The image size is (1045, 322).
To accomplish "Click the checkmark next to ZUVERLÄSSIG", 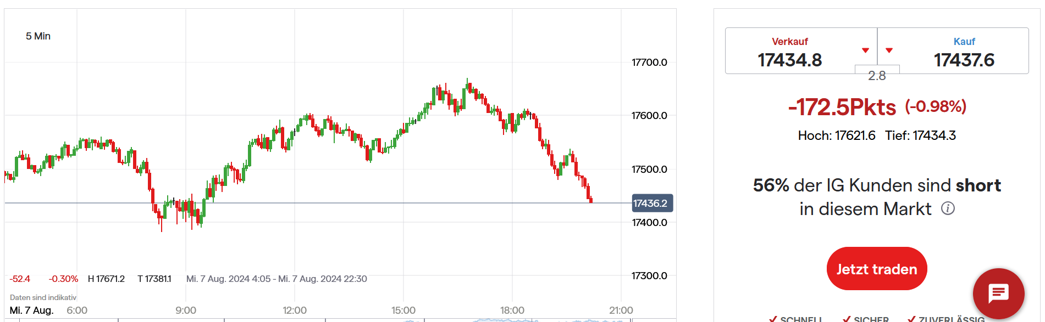I will [x=911, y=318].
